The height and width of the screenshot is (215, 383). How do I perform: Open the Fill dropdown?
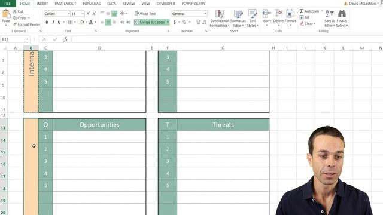click(306, 17)
